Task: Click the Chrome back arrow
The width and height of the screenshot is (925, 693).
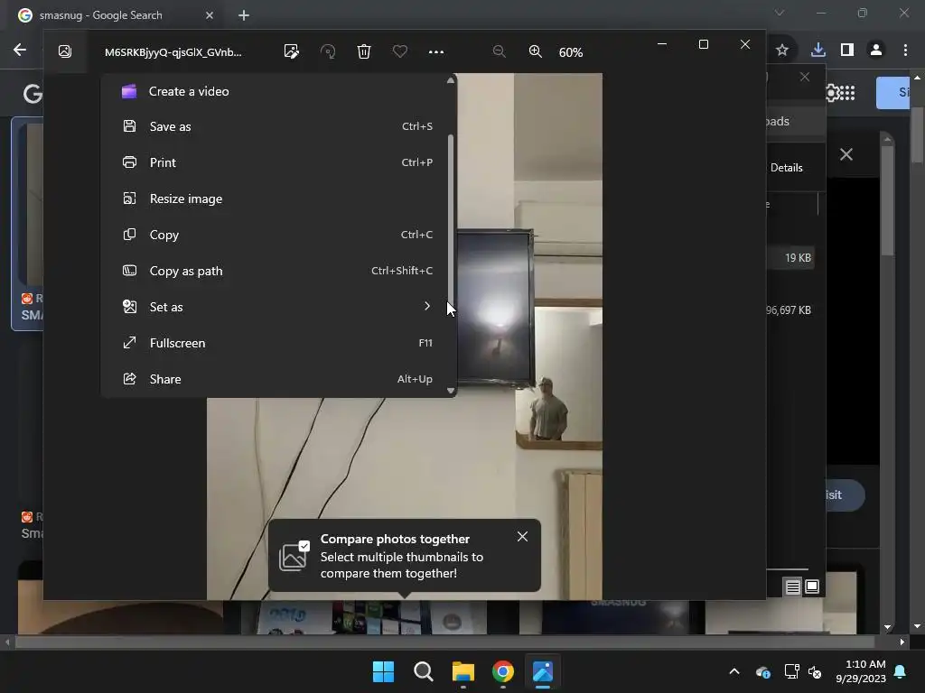Action: pos(20,51)
